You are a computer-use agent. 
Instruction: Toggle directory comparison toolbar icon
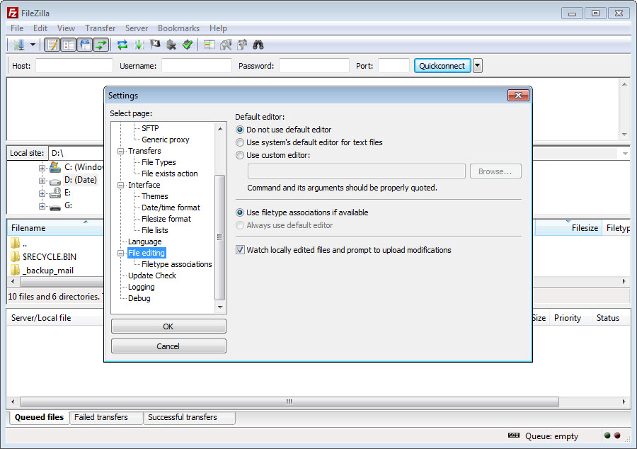tap(226, 45)
